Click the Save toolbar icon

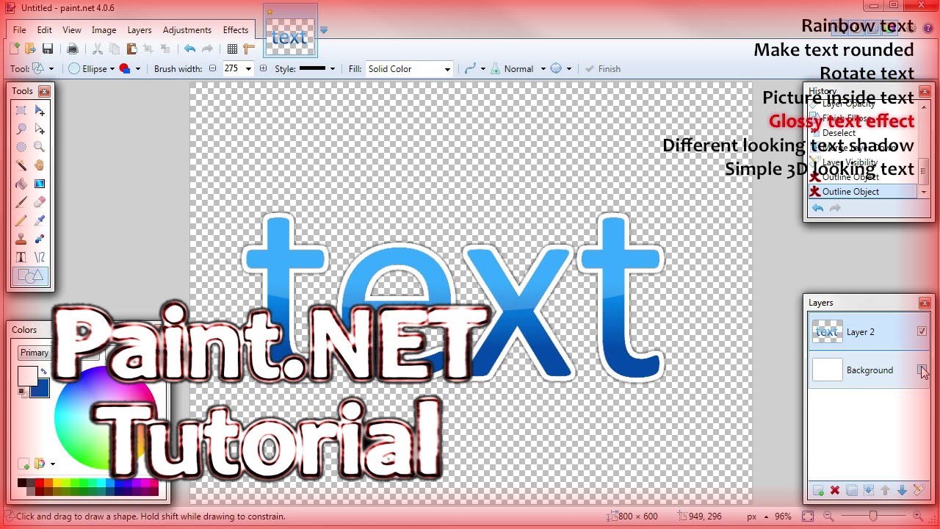coord(48,49)
